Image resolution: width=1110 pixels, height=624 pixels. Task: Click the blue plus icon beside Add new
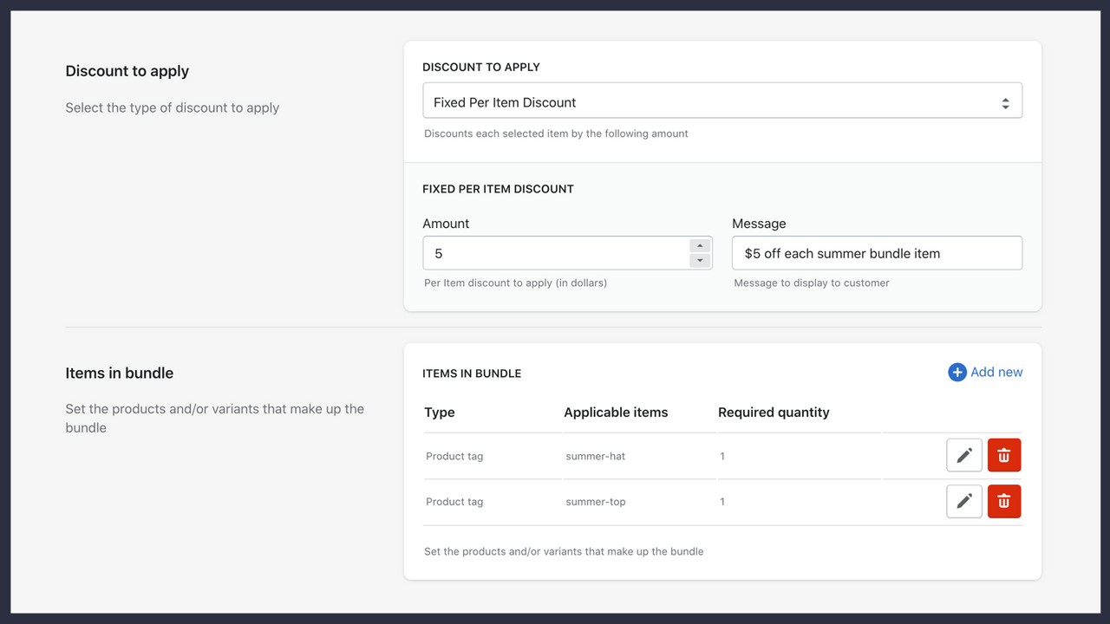(x=957, y=373)
